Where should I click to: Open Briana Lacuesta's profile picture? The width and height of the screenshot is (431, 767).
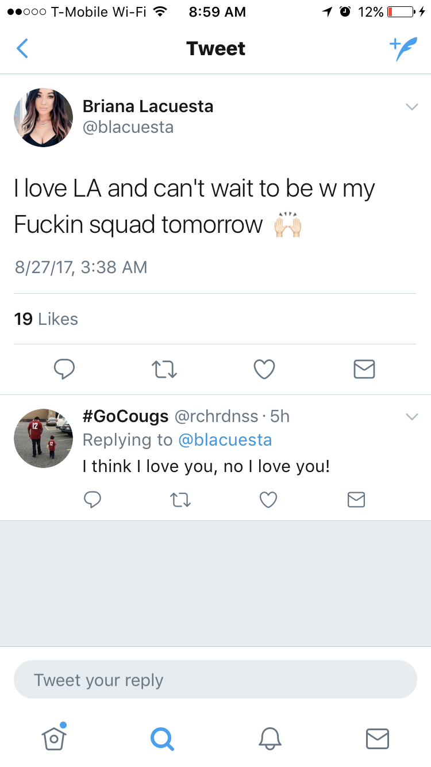(x=44, y=117)
